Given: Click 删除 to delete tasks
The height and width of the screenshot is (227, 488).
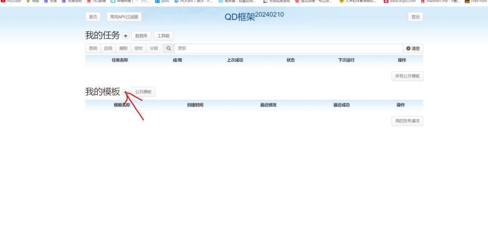Looking at the screenshot, I should [x=123, y=49].
